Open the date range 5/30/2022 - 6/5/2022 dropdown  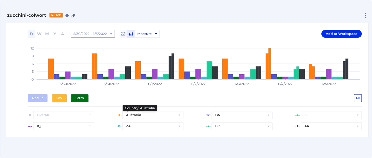pyautogui.click(x=93, y=34)
